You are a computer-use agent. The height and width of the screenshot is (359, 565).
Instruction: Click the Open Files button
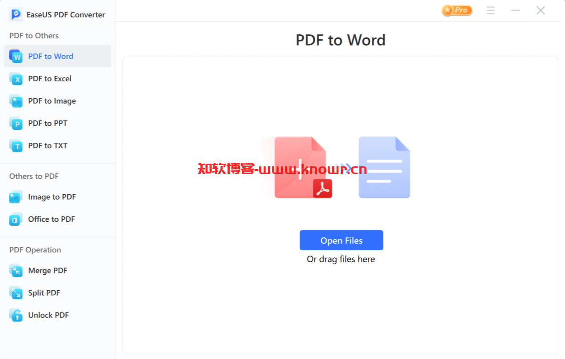pyautogui.click(x=341, y=240)
